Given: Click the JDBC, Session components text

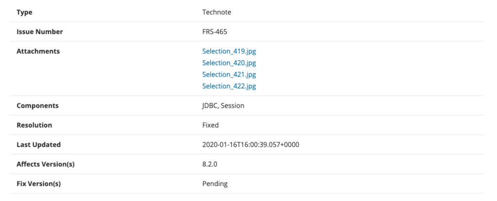Looking at the screenshot, I should pos(223,105).
